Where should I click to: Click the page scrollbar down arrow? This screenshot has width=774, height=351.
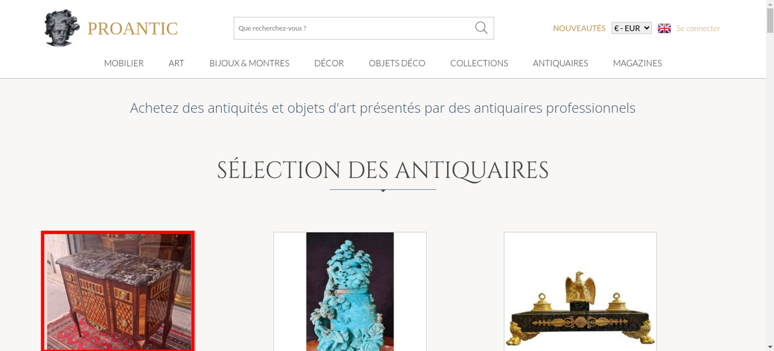[770, 347]
